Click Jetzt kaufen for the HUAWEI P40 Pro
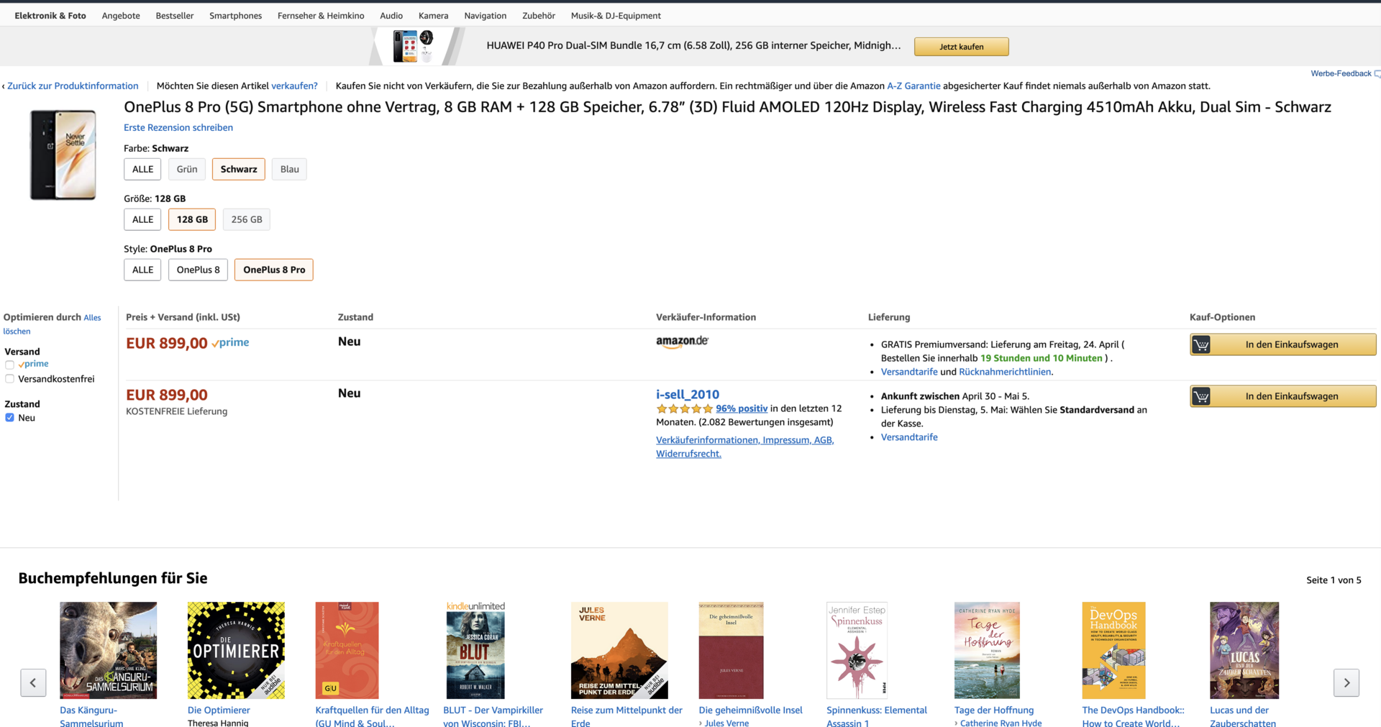 [x=961, y=47]
